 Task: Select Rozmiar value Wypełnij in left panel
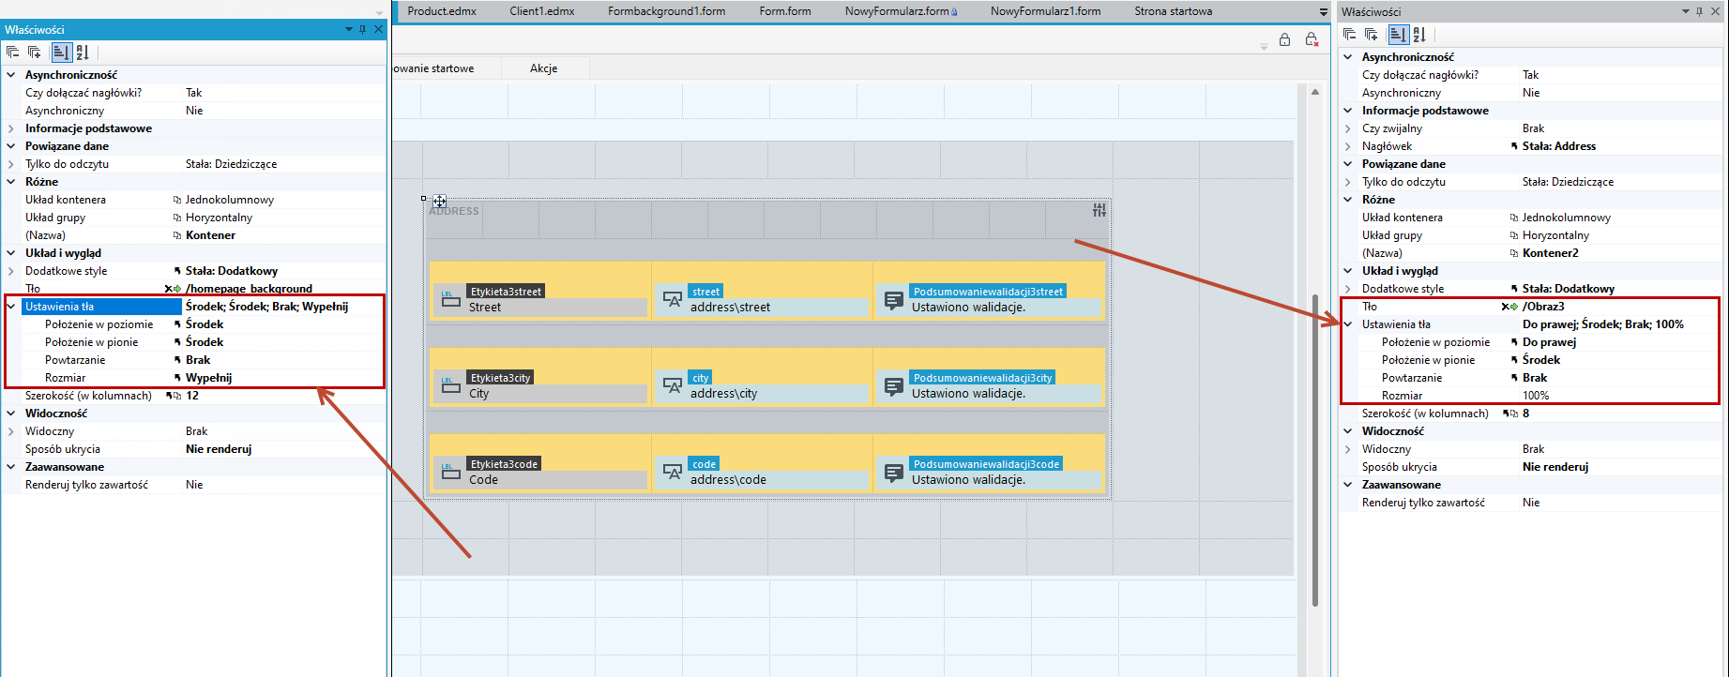click(208, 378)
